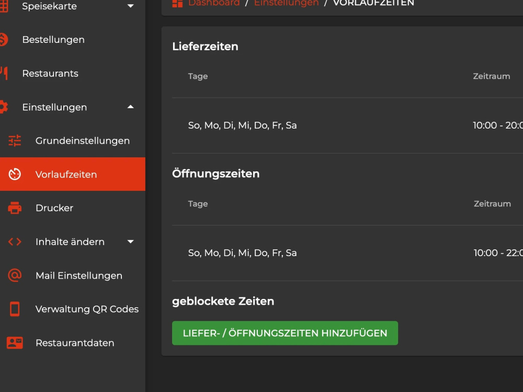Click the Lieferzeiten days row text
523x392 pixels.
coord(242,125)
